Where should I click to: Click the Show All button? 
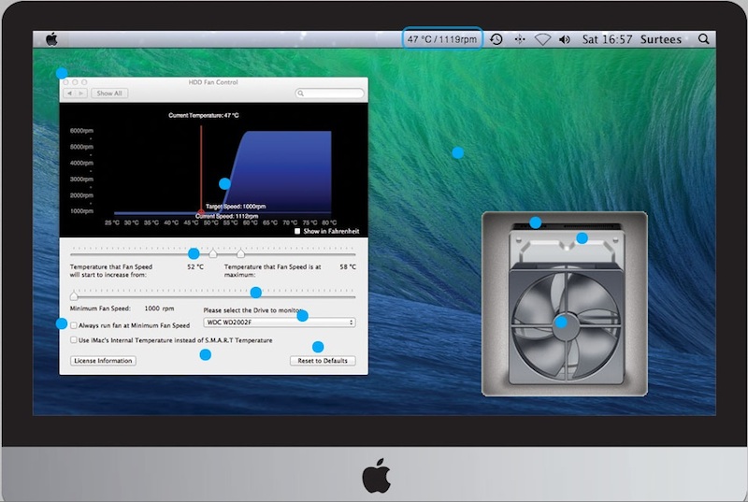(x=109, y=93)
